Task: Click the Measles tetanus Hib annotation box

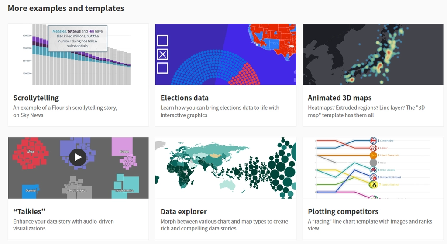Action: click(x=78, y=39)
